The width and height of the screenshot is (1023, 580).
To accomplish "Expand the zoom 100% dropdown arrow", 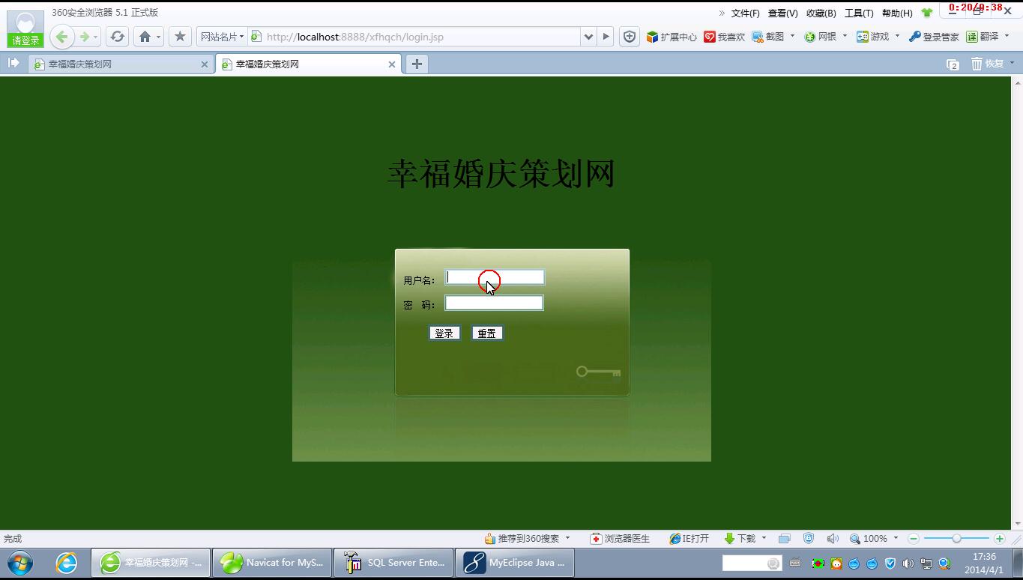I will [896, 538].
